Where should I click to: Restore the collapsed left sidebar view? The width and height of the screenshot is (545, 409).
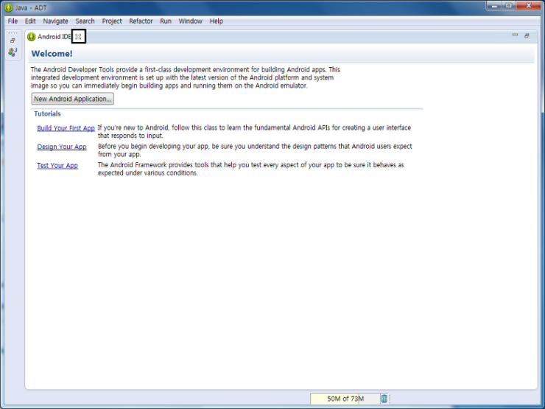point(13,41)
